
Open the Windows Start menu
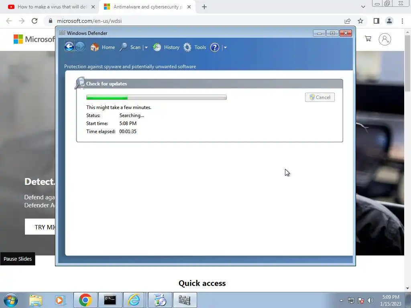pos(11,300)
